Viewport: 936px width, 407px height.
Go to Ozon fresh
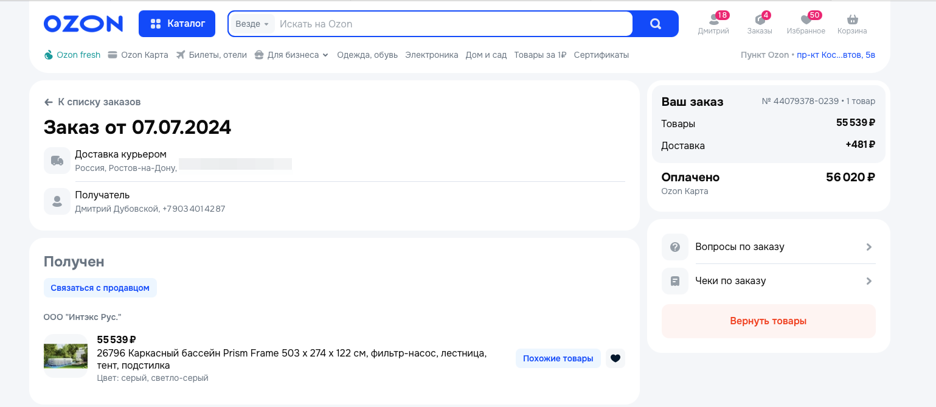[x=72, y=55]
